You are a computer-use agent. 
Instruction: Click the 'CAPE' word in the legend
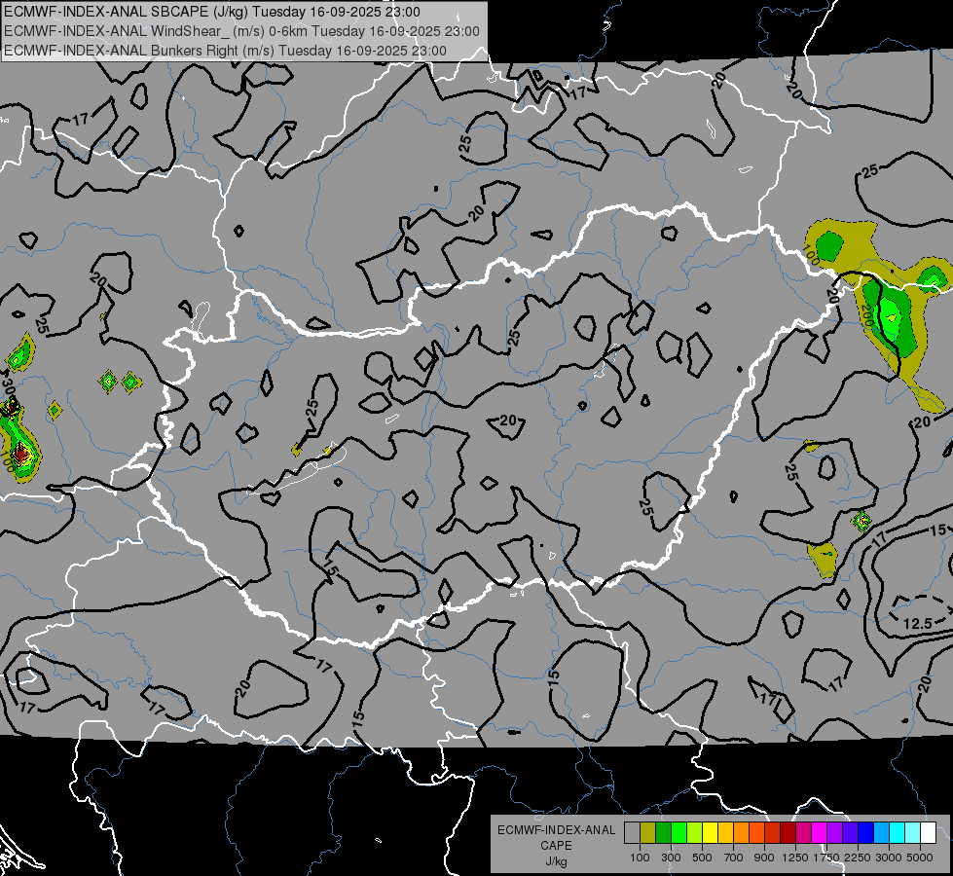[x=556, y=846]
